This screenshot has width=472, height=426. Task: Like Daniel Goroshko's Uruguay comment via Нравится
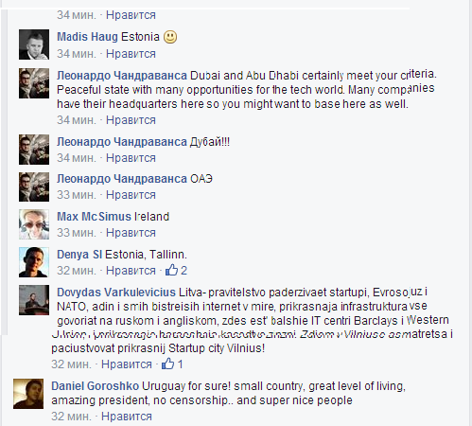click(x=127, y=417)
